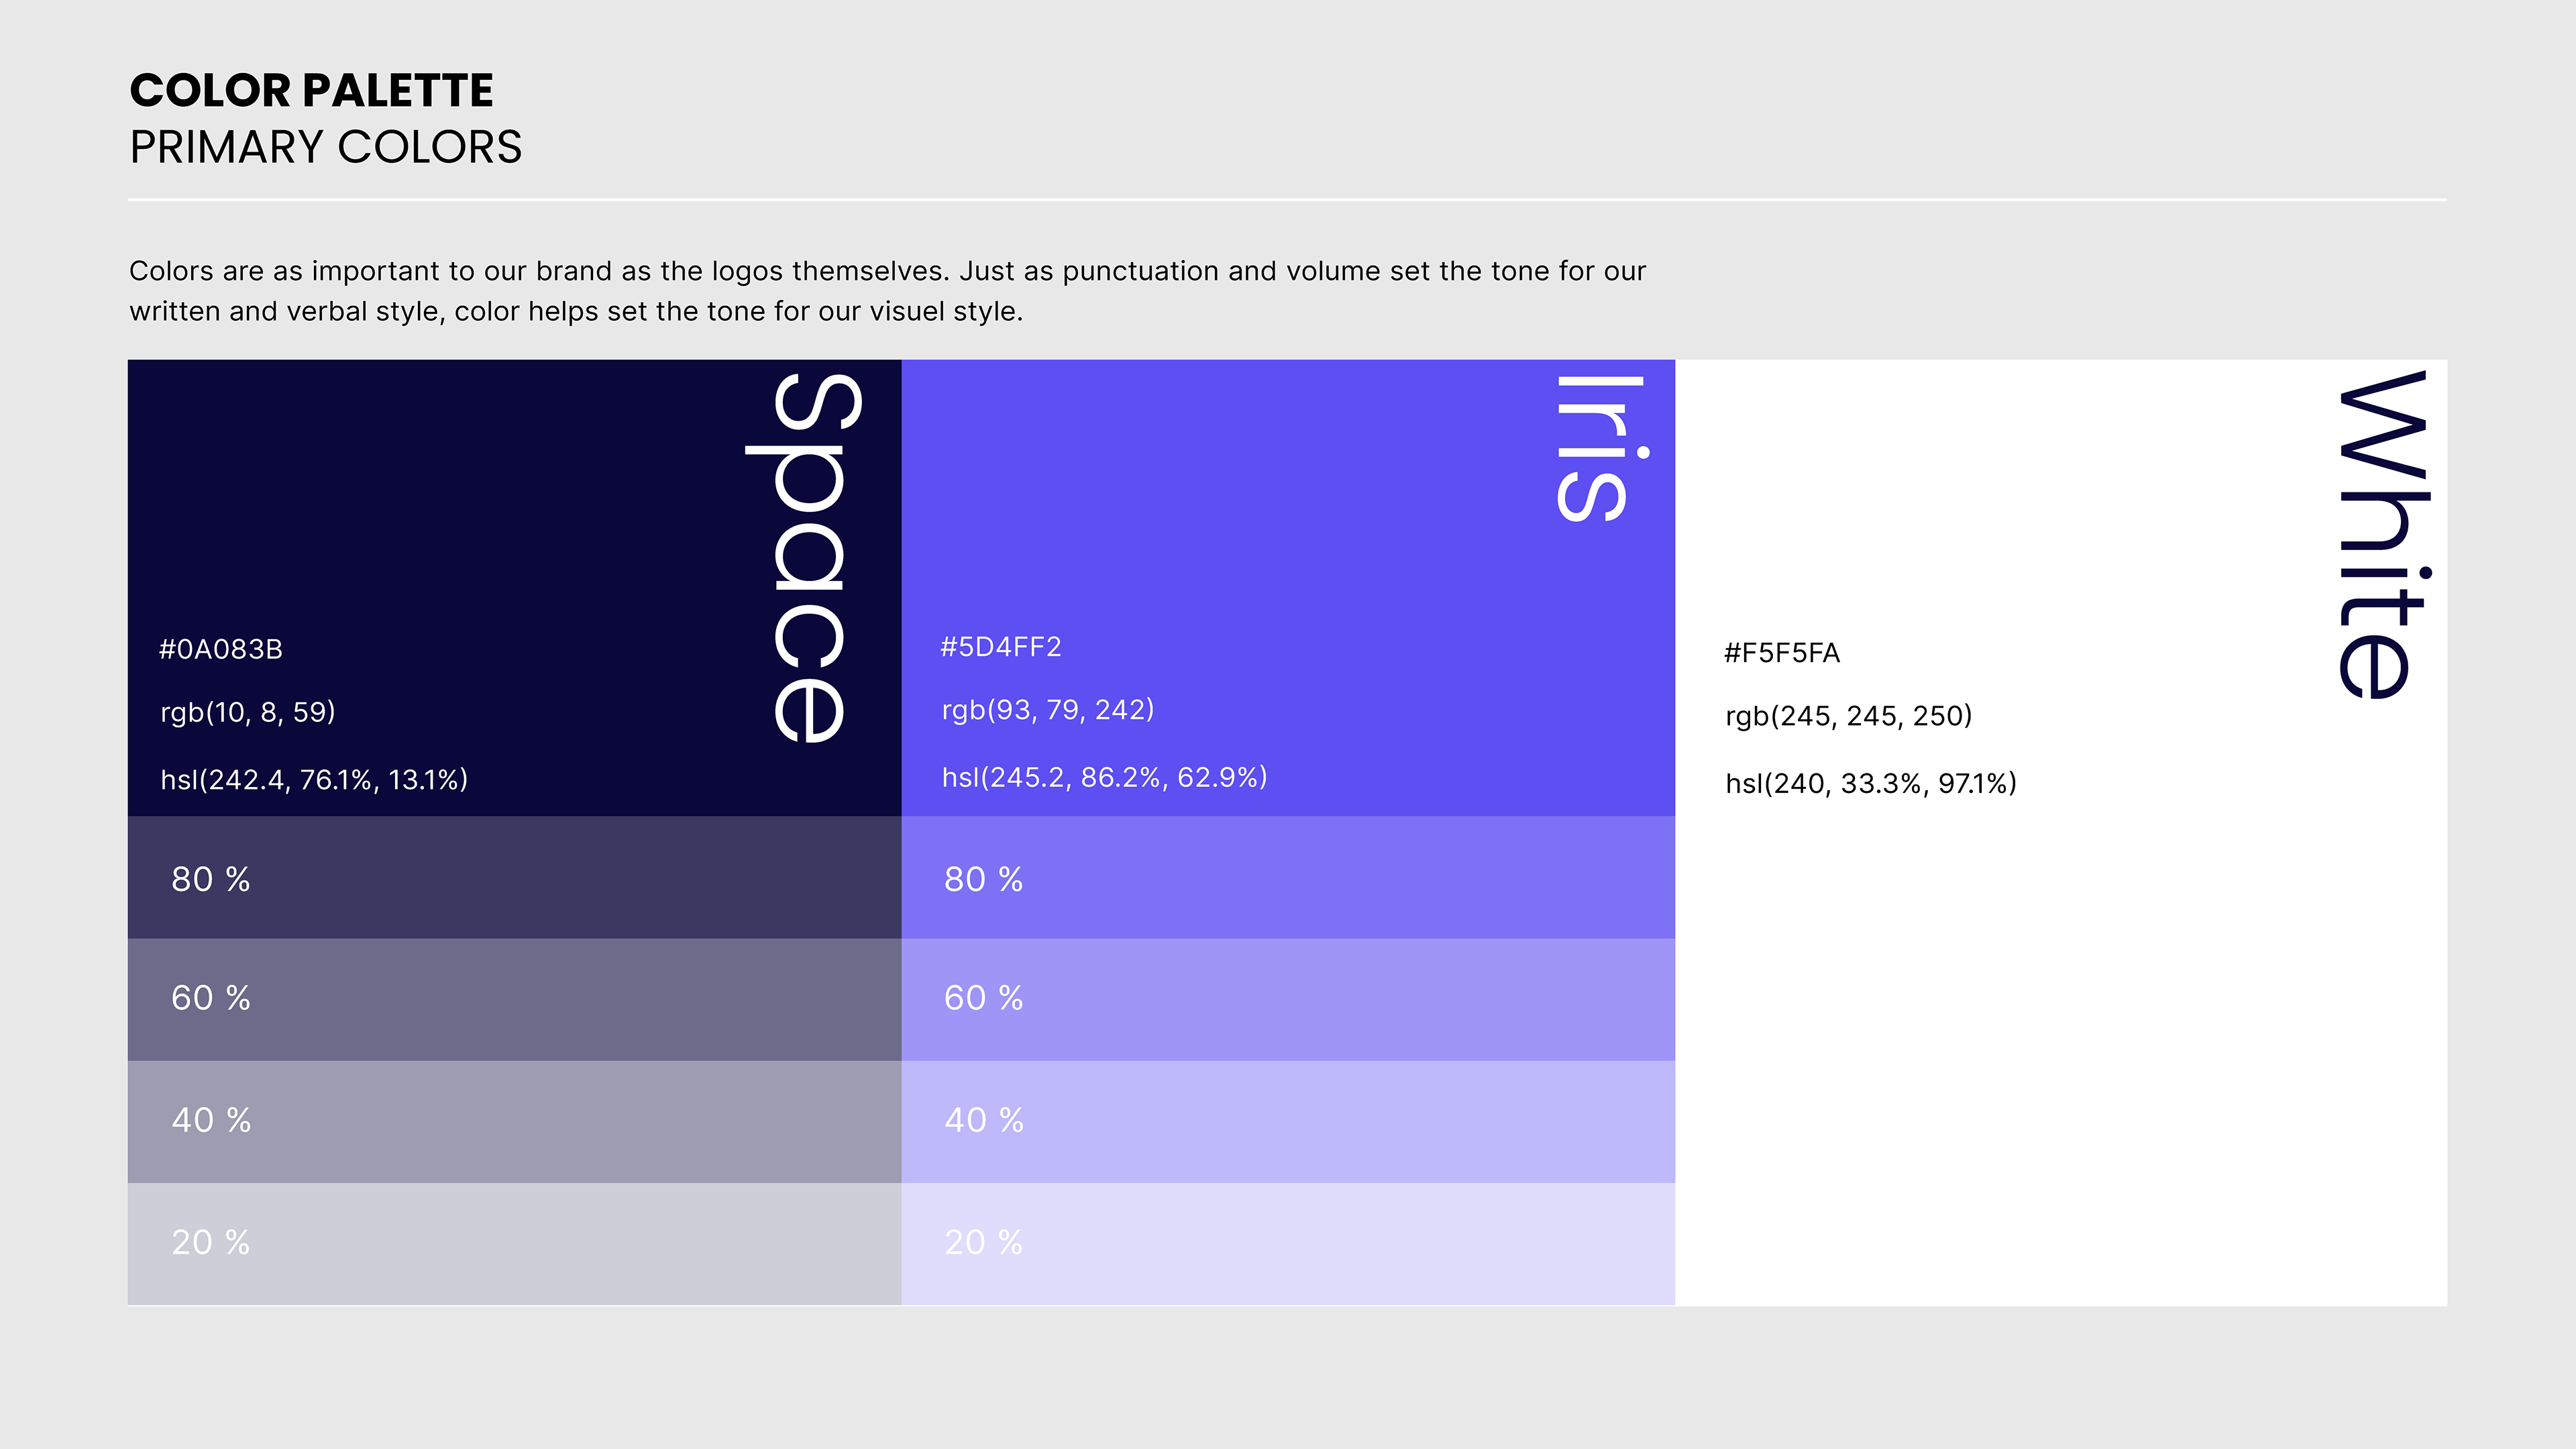Select the Space 60 % tint swatch

[514, 999]
